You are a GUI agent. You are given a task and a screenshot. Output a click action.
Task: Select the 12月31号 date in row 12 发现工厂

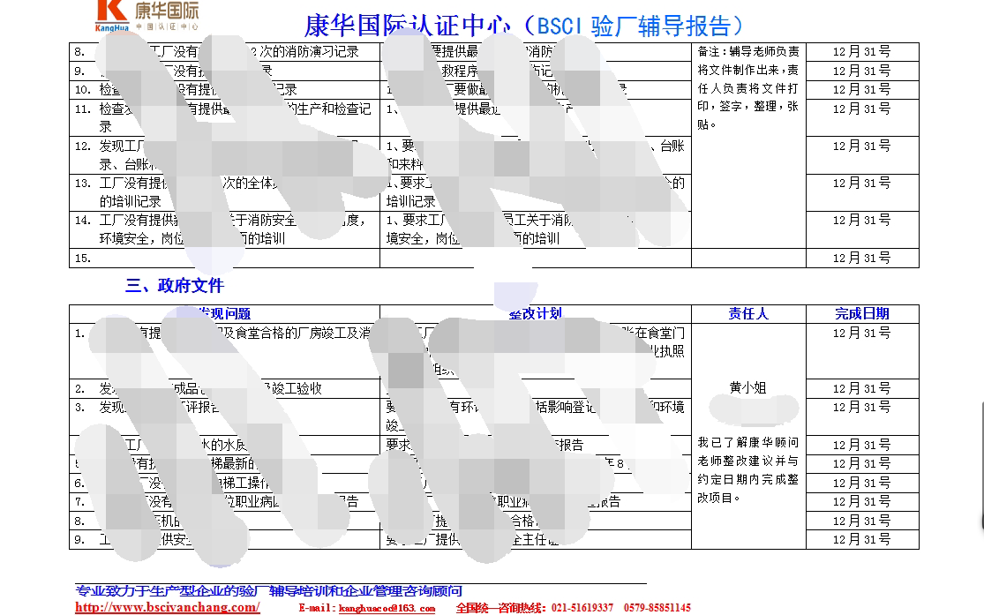tap(861, 146)
